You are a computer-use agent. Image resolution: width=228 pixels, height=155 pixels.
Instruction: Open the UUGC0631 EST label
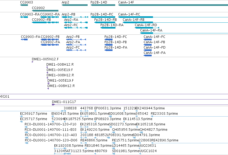click(147, 146)
